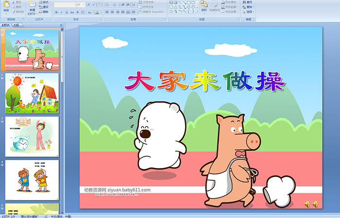Click the Decrease Indent icon
This screenshot has width=340, height=218.
click(x=123, y=4)
